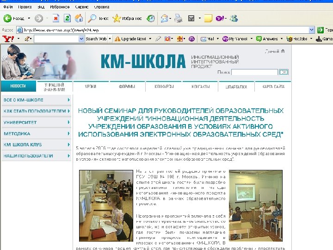
Task: Open the Search Web dropdown arrow
Action: click(x=110, y=39)
